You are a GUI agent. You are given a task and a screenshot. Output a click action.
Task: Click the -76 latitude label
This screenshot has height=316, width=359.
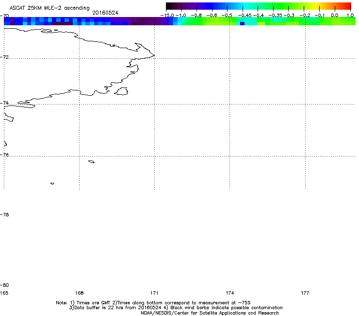pos(4,155)
